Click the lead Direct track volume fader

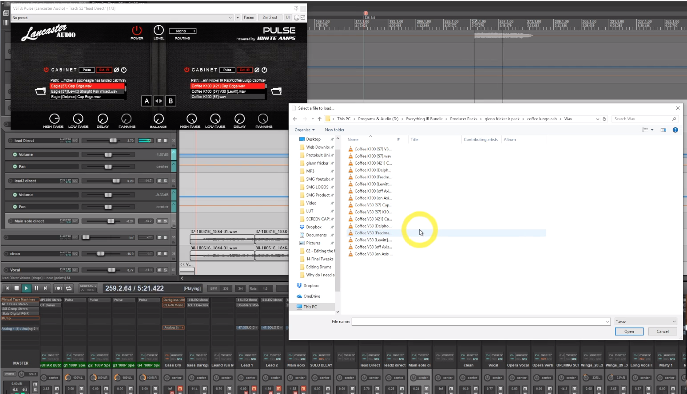pyautogui.click(x=113, y=141)
